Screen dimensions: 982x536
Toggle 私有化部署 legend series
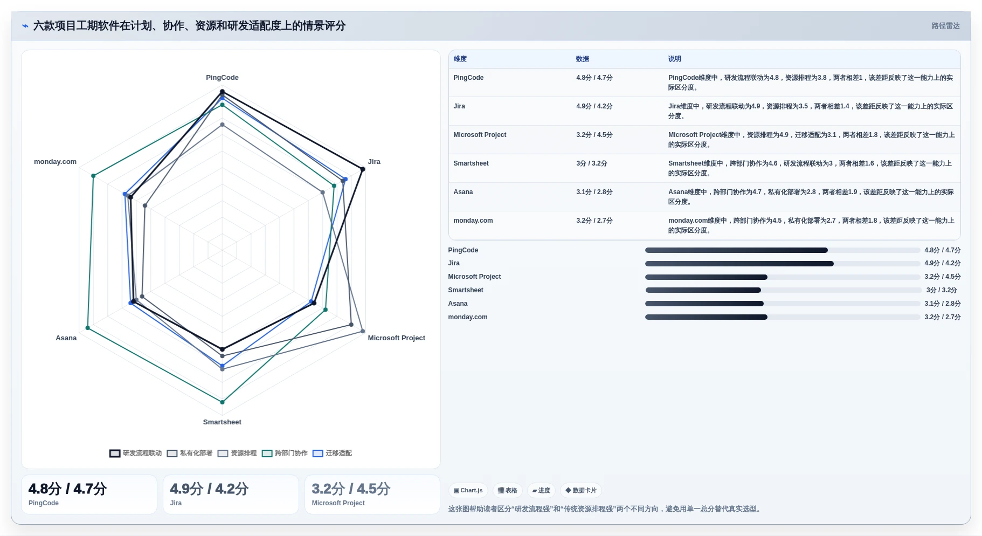coord(190,453)
